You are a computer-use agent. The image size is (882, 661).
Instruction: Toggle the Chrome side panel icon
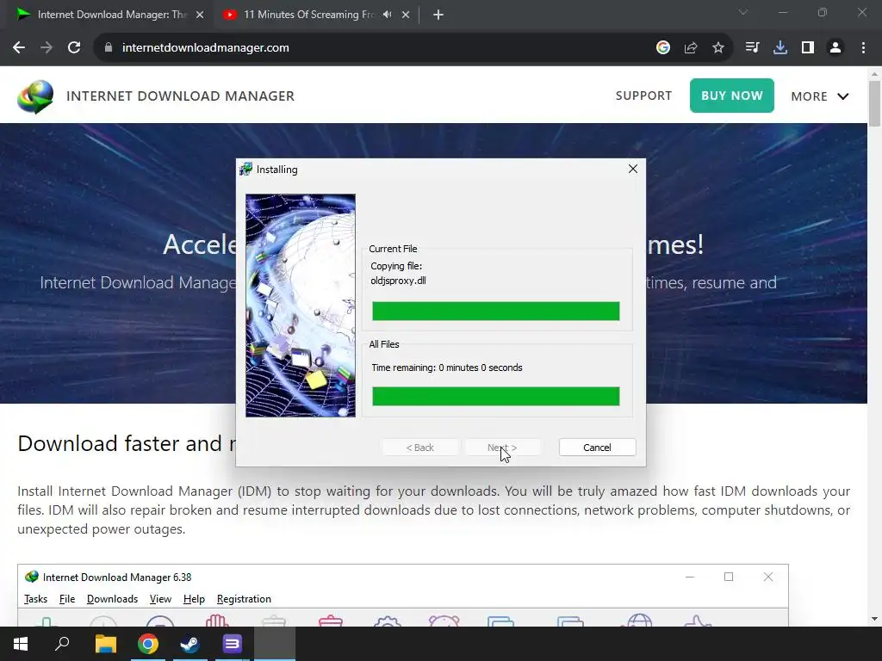pyautogui.click(x=808, y=48)
